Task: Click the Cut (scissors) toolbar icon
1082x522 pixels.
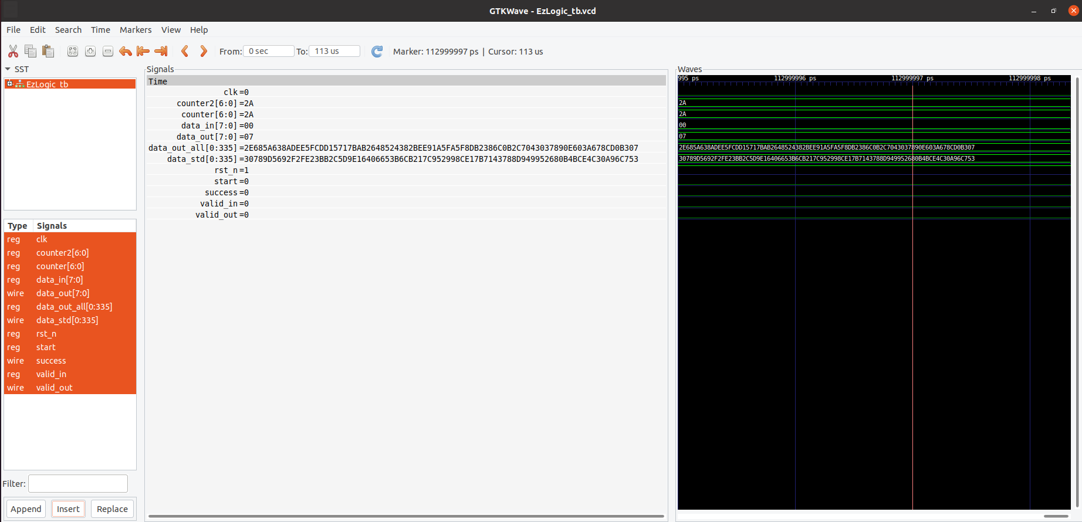Action: click(13, 52)
